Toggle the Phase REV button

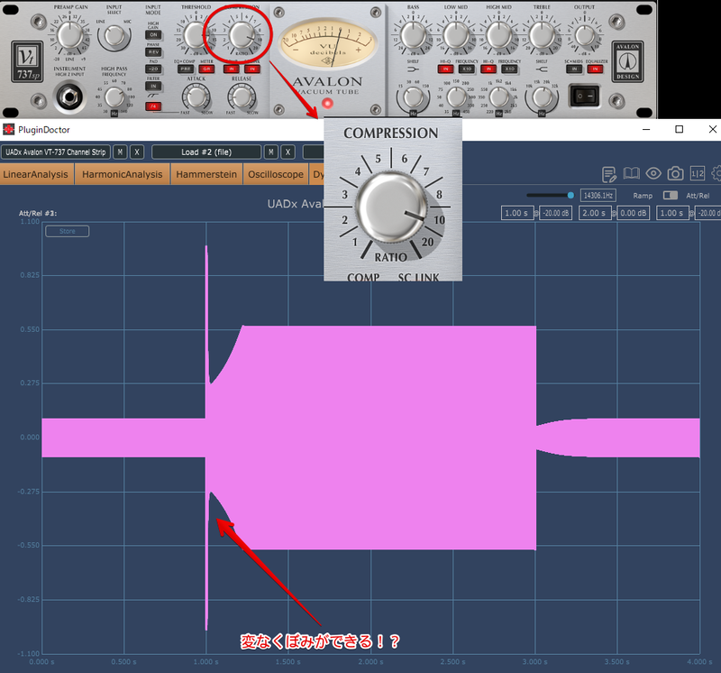click(153, 52)
